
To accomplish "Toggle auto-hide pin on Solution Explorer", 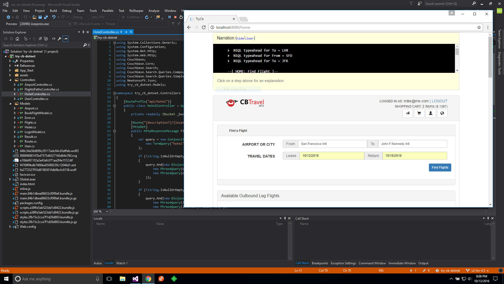I will [x=83, y=32].
